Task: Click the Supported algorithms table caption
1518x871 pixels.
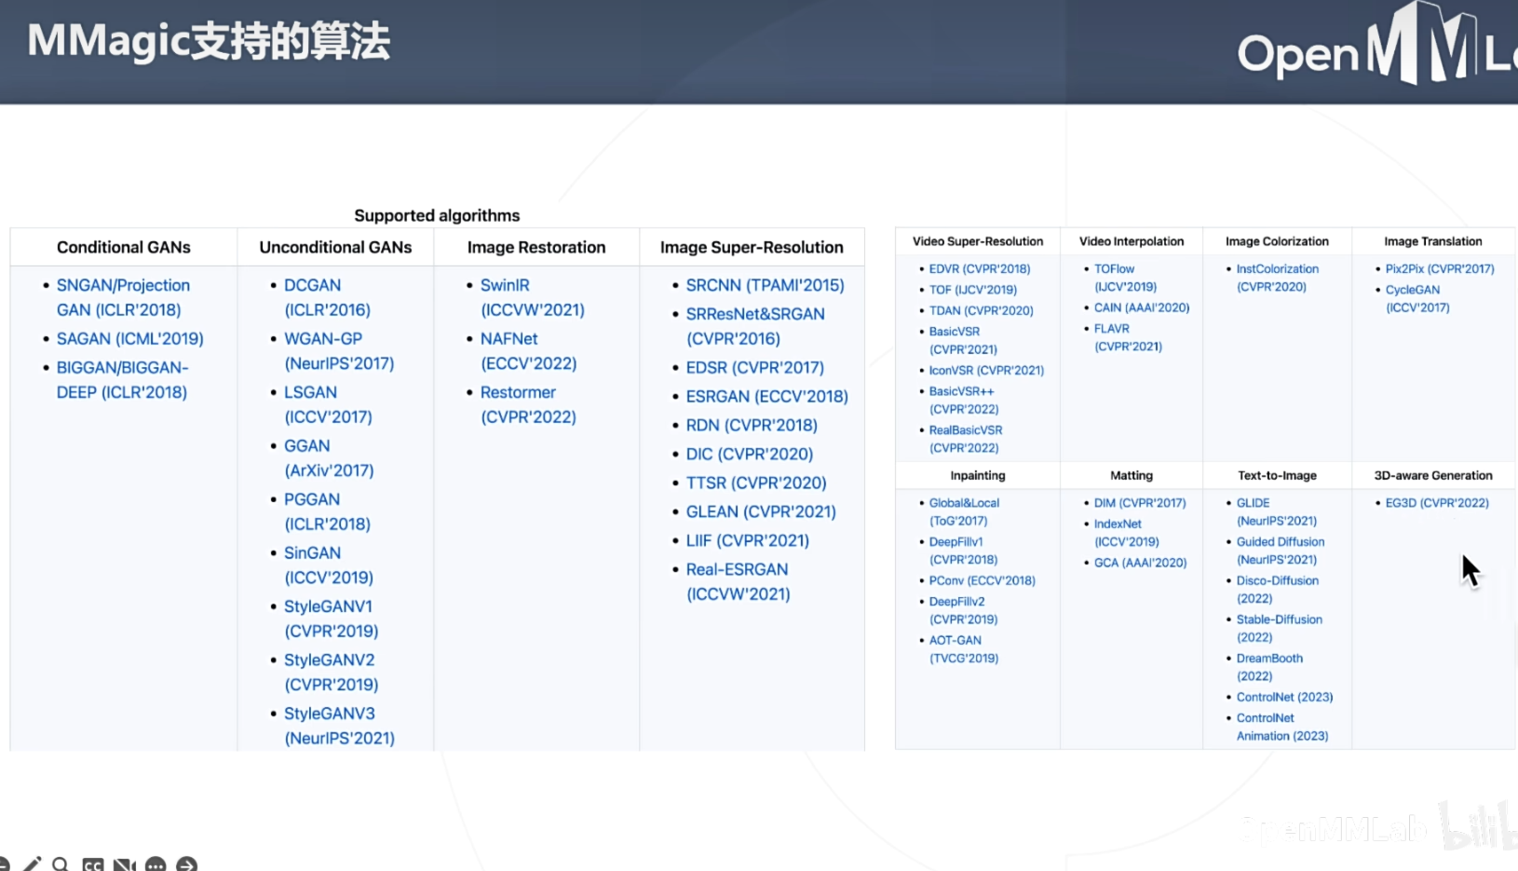Action: [x=437, y=215]
